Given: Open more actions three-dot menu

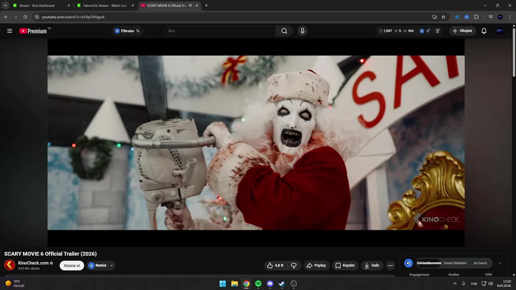Looking at the screenshot, I should point(390,265).
